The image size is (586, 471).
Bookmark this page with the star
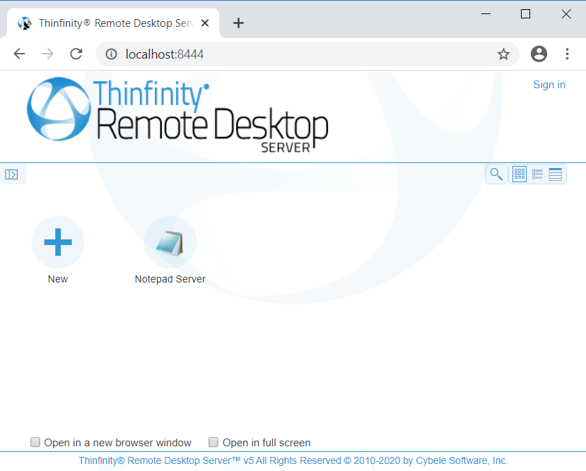tap(503, 54)
